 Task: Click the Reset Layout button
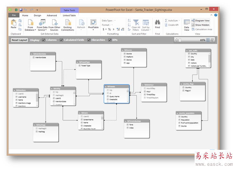point(19,40)
